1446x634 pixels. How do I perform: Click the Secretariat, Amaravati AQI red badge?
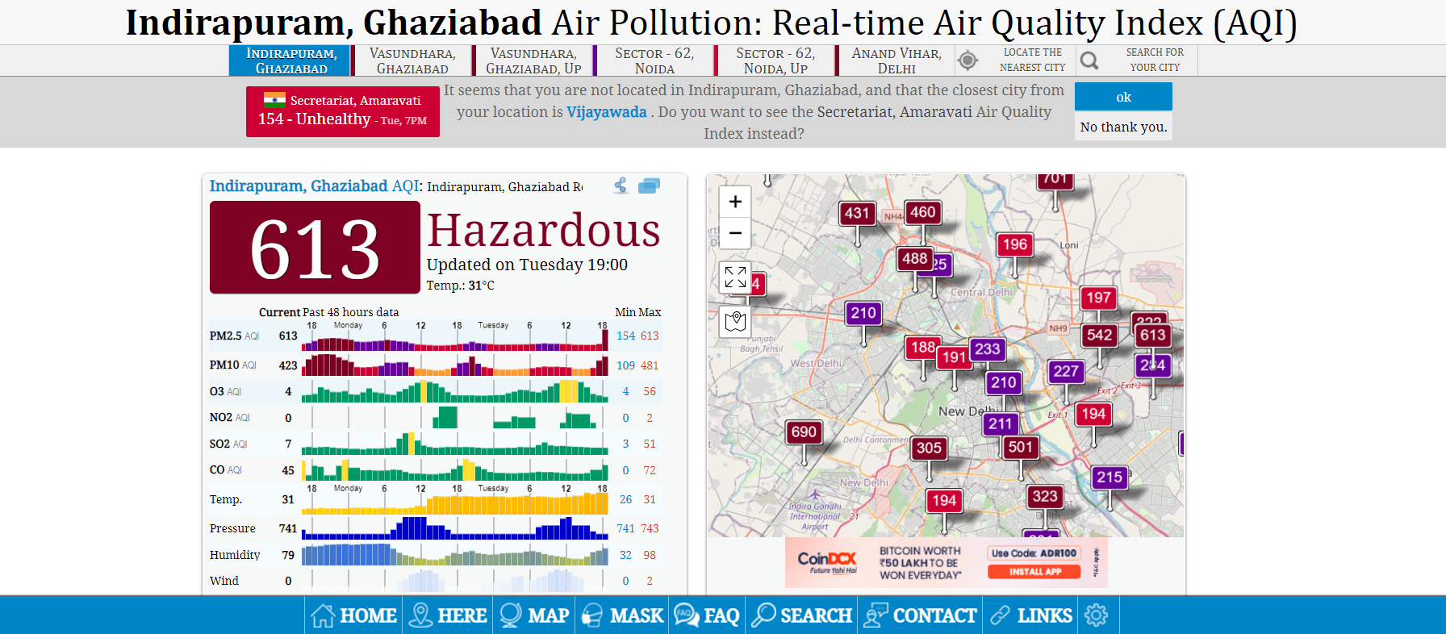pos(343,111)
